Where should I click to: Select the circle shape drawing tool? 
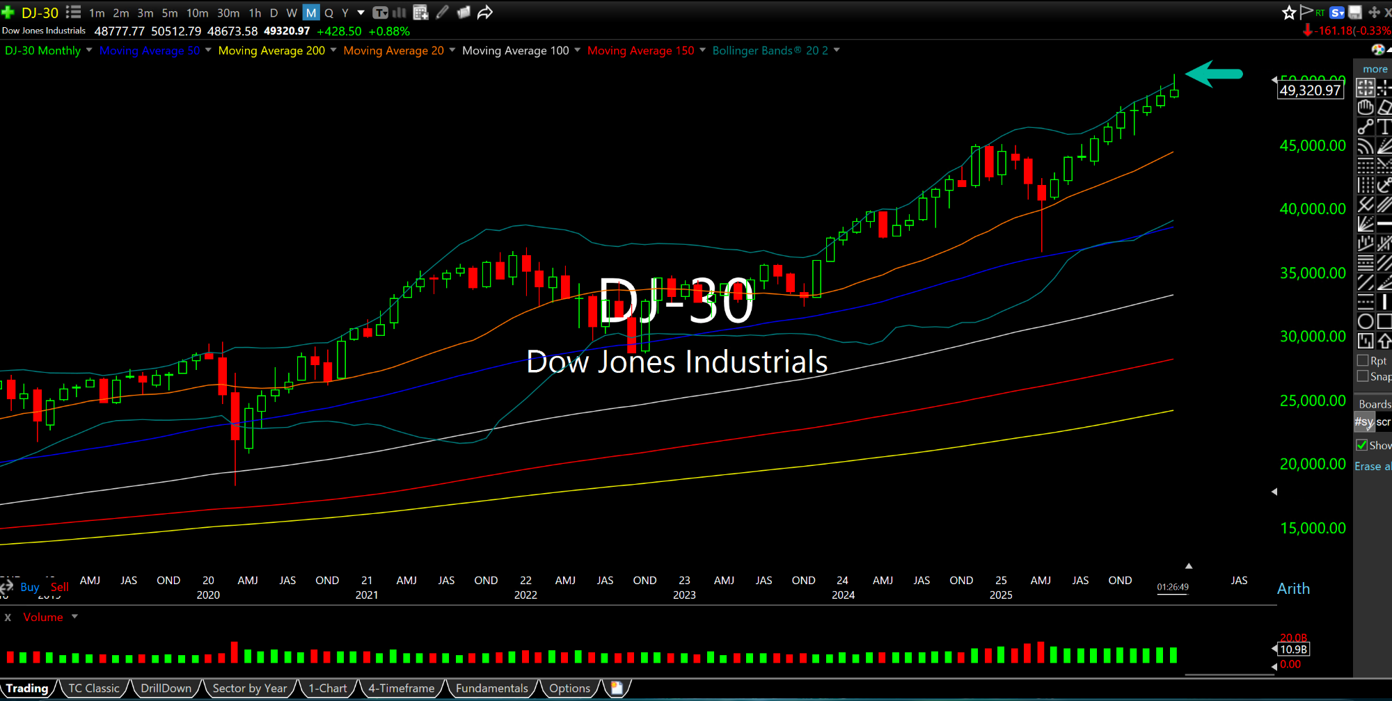click(1366, 321)
